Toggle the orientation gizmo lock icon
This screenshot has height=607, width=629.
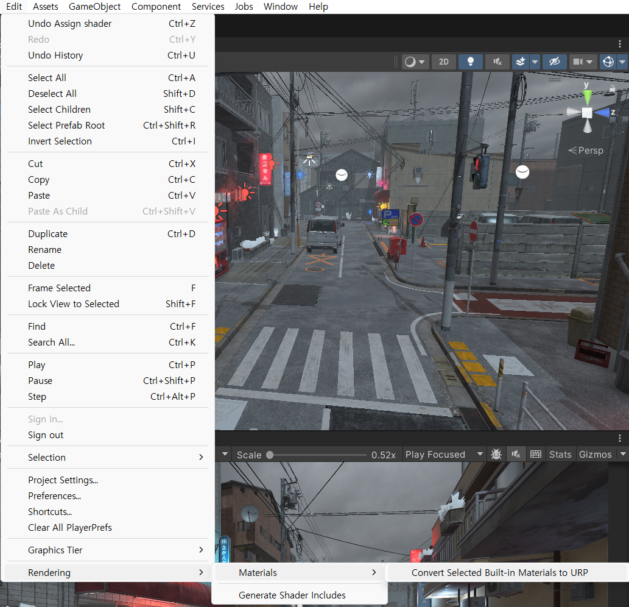tap(612, 88)
